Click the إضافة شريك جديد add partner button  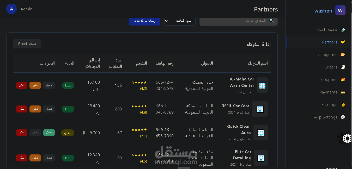pos(145,21)
